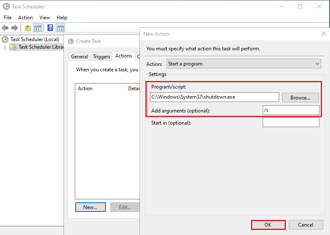330x235 pixels.
Task: Open the View menu
Action: point(45,18)
